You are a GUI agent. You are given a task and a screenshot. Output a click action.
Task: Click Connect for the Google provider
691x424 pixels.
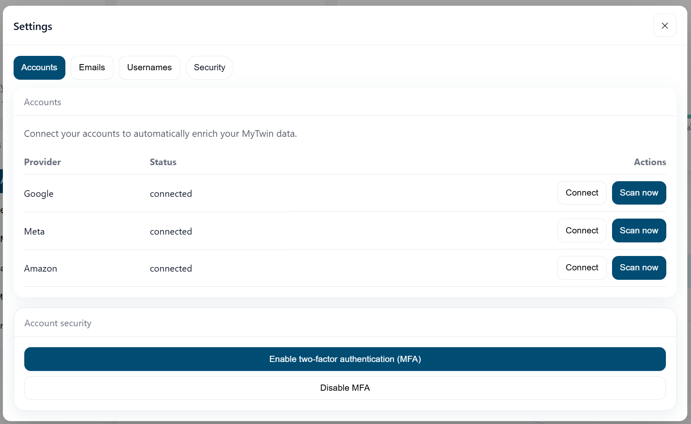tap(582, 193)
